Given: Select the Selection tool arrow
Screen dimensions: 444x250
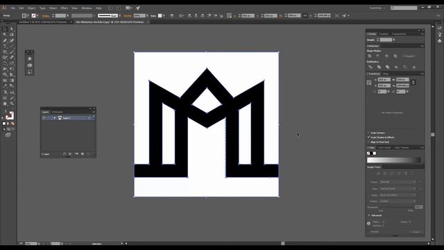Looking at the screenshot, I should coord(5,28).
